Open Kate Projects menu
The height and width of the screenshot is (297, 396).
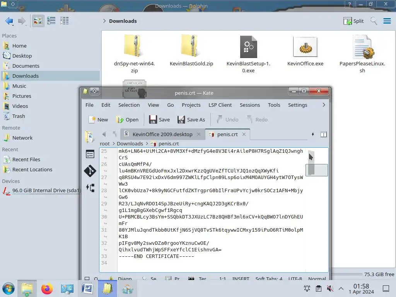click(x=191, y=105)
